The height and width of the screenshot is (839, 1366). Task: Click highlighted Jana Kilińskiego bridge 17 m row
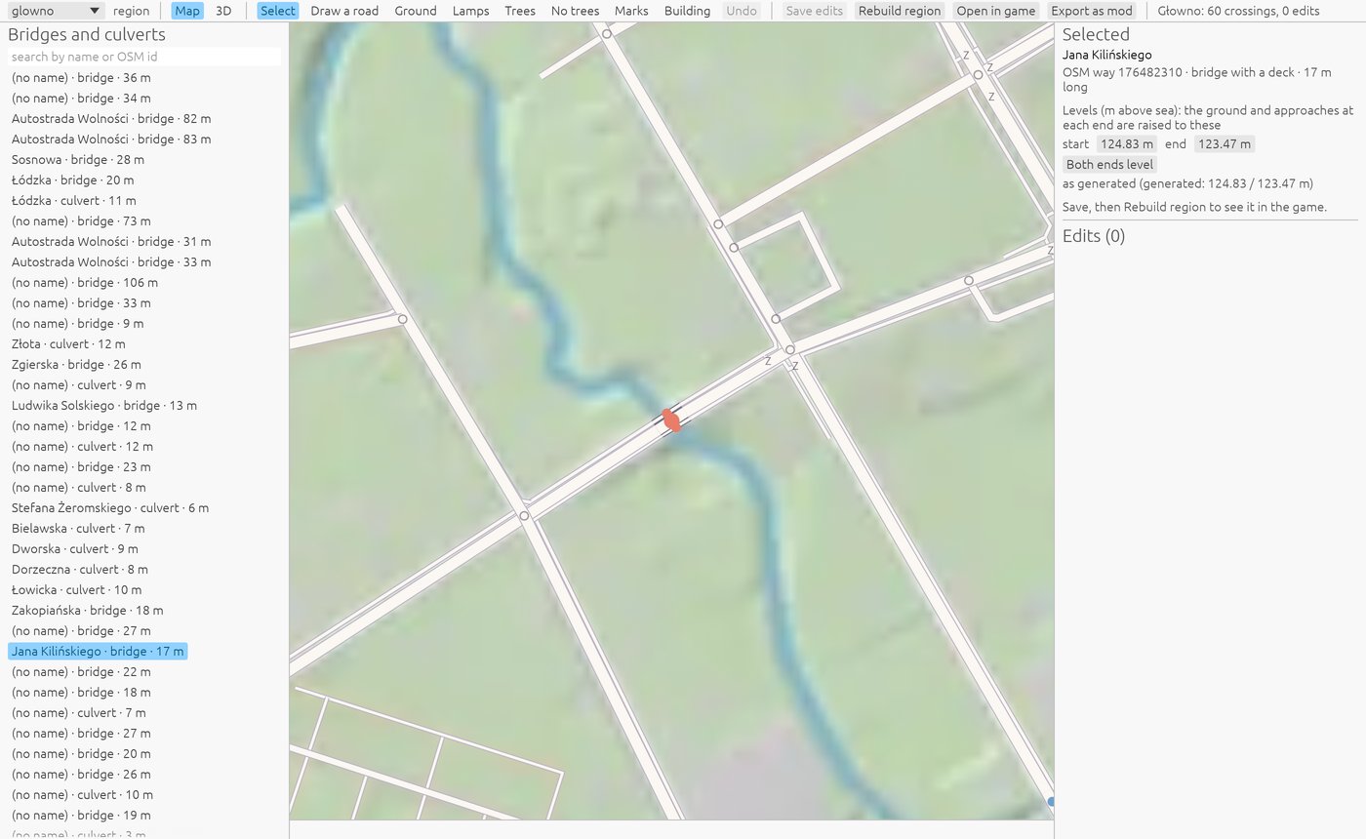[98, 652]
